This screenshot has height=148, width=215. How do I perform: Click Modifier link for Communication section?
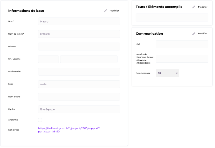click(203, 34)
